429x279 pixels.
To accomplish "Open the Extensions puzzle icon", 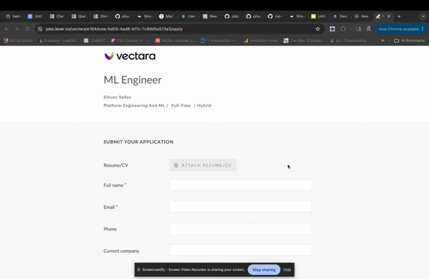I will [343, 29].
